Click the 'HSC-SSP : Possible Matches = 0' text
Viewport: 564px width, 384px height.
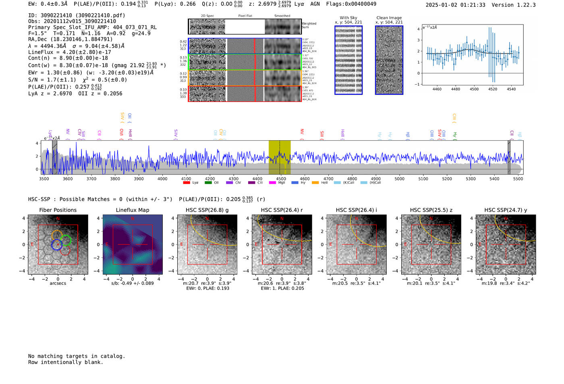[75, 199]
